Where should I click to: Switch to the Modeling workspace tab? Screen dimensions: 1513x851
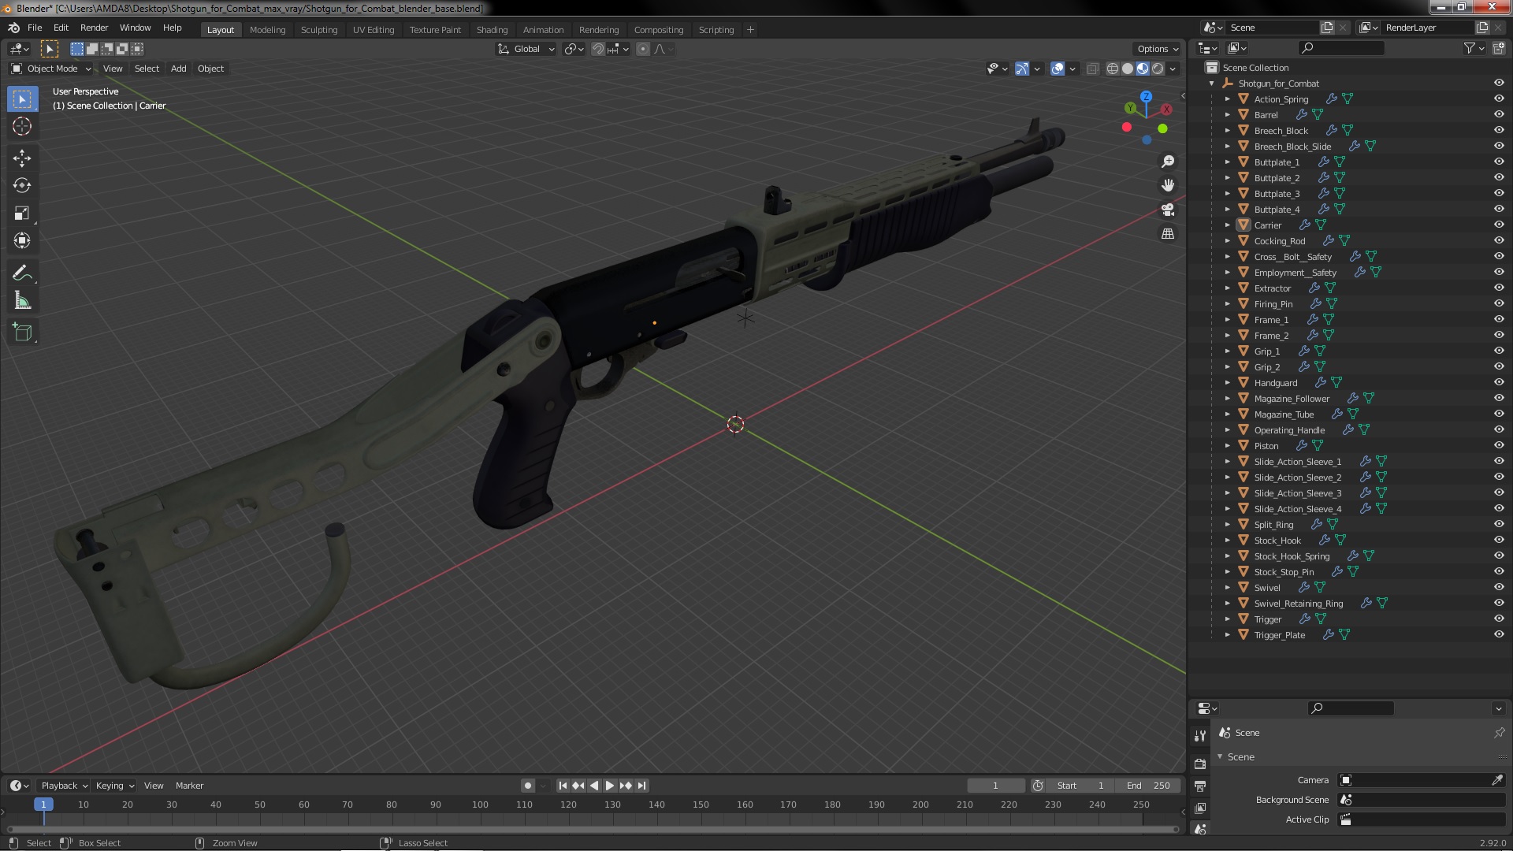pyautogui.click(x=267, y=30)
